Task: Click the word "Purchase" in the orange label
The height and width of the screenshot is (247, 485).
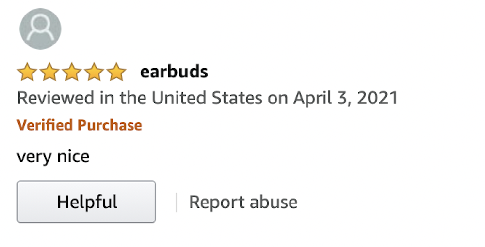Action: (x=110, y=125)
